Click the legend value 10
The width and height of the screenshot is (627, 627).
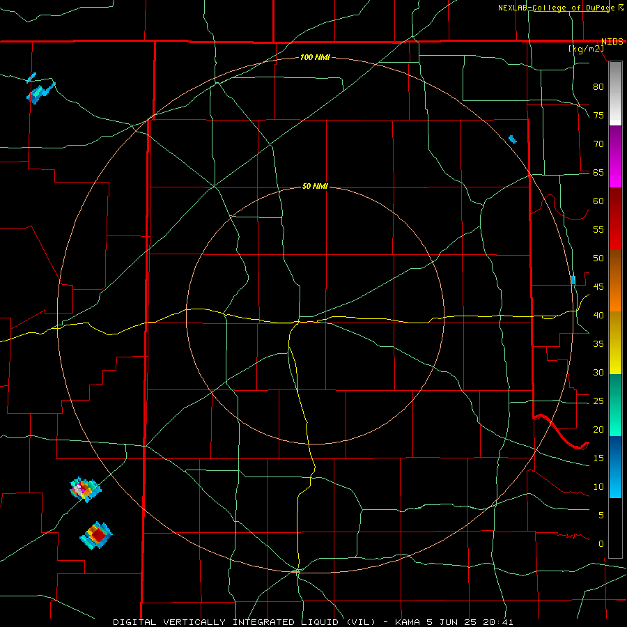pos(598,487)
